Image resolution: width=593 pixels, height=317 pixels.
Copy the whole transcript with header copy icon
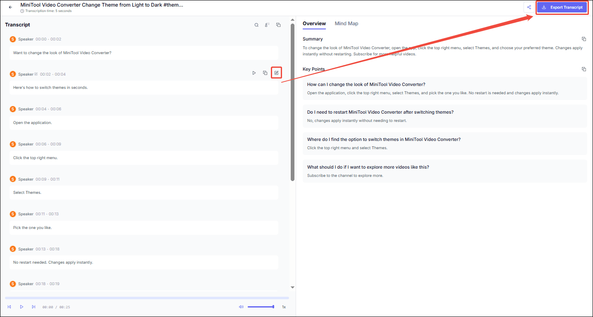pos(278,25)
